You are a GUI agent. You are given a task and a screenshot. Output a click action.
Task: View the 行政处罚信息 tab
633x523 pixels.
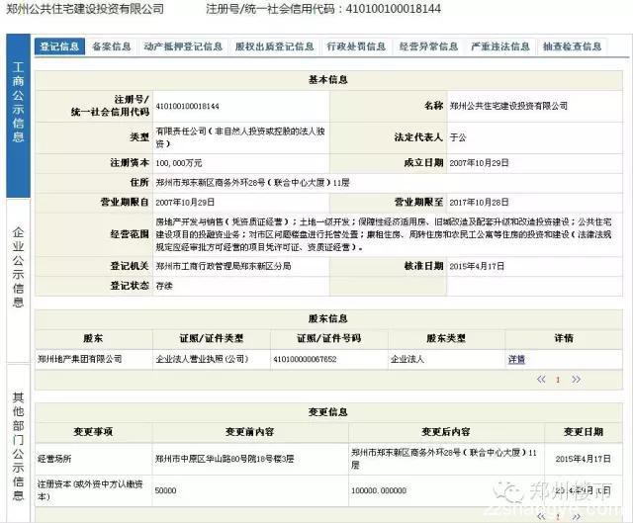point(356,46)
